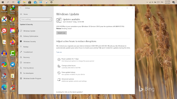Select Vivaldi desktop shortcut
The image size is (177, 99).
[4, 32]
